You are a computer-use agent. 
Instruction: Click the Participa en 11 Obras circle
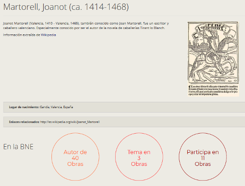tap(203, 157)
